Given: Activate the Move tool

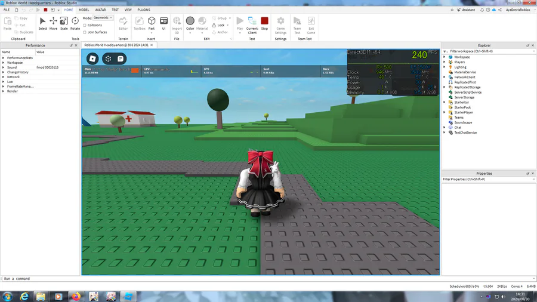Looking at the screenshot, I should coord(53,24).
